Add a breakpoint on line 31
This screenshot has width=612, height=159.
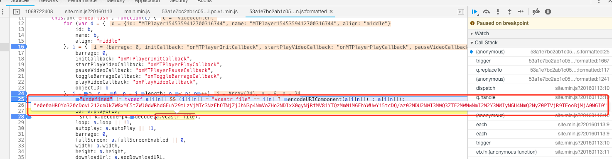(21, 135)
